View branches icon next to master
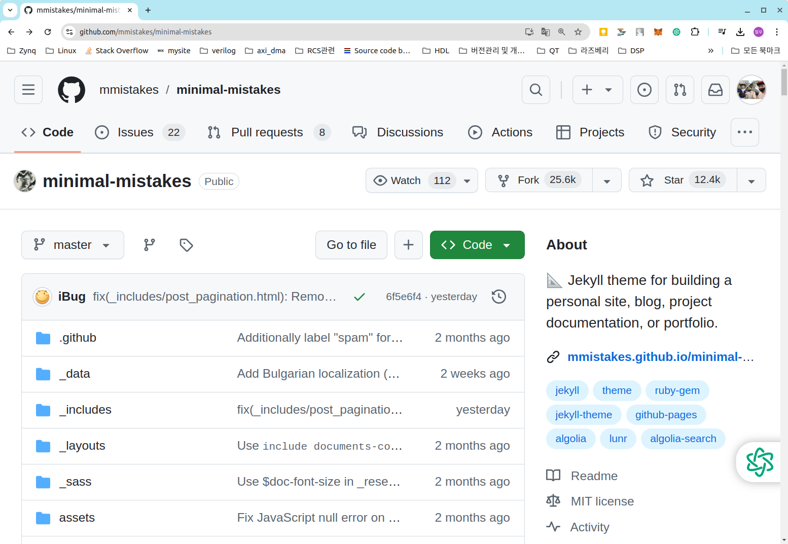Screen dimensions: 788x544 (149, 245)
